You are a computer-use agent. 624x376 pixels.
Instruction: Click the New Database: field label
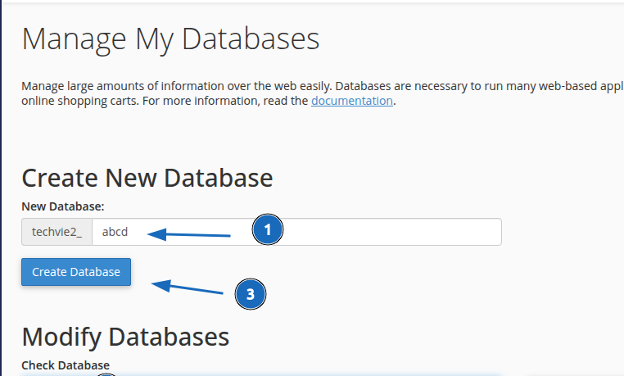coord(63,206)
